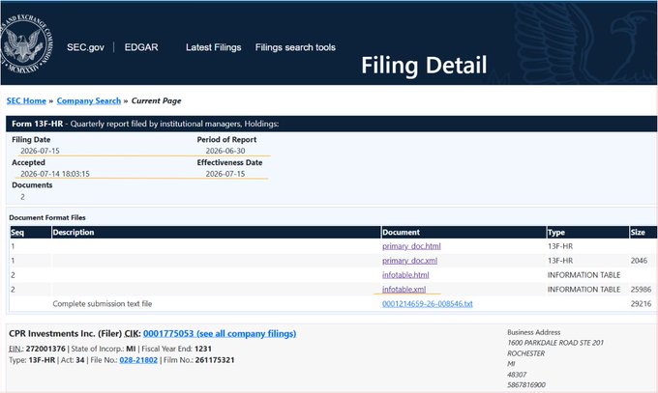Click the Filing Detail page title
The image size is (658, 393).
point(424,66)
